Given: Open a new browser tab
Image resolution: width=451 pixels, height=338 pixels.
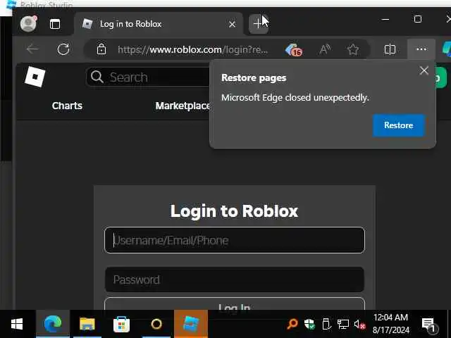Looking at the screenshot, I should pyautogui.click(x=258, y=23).
